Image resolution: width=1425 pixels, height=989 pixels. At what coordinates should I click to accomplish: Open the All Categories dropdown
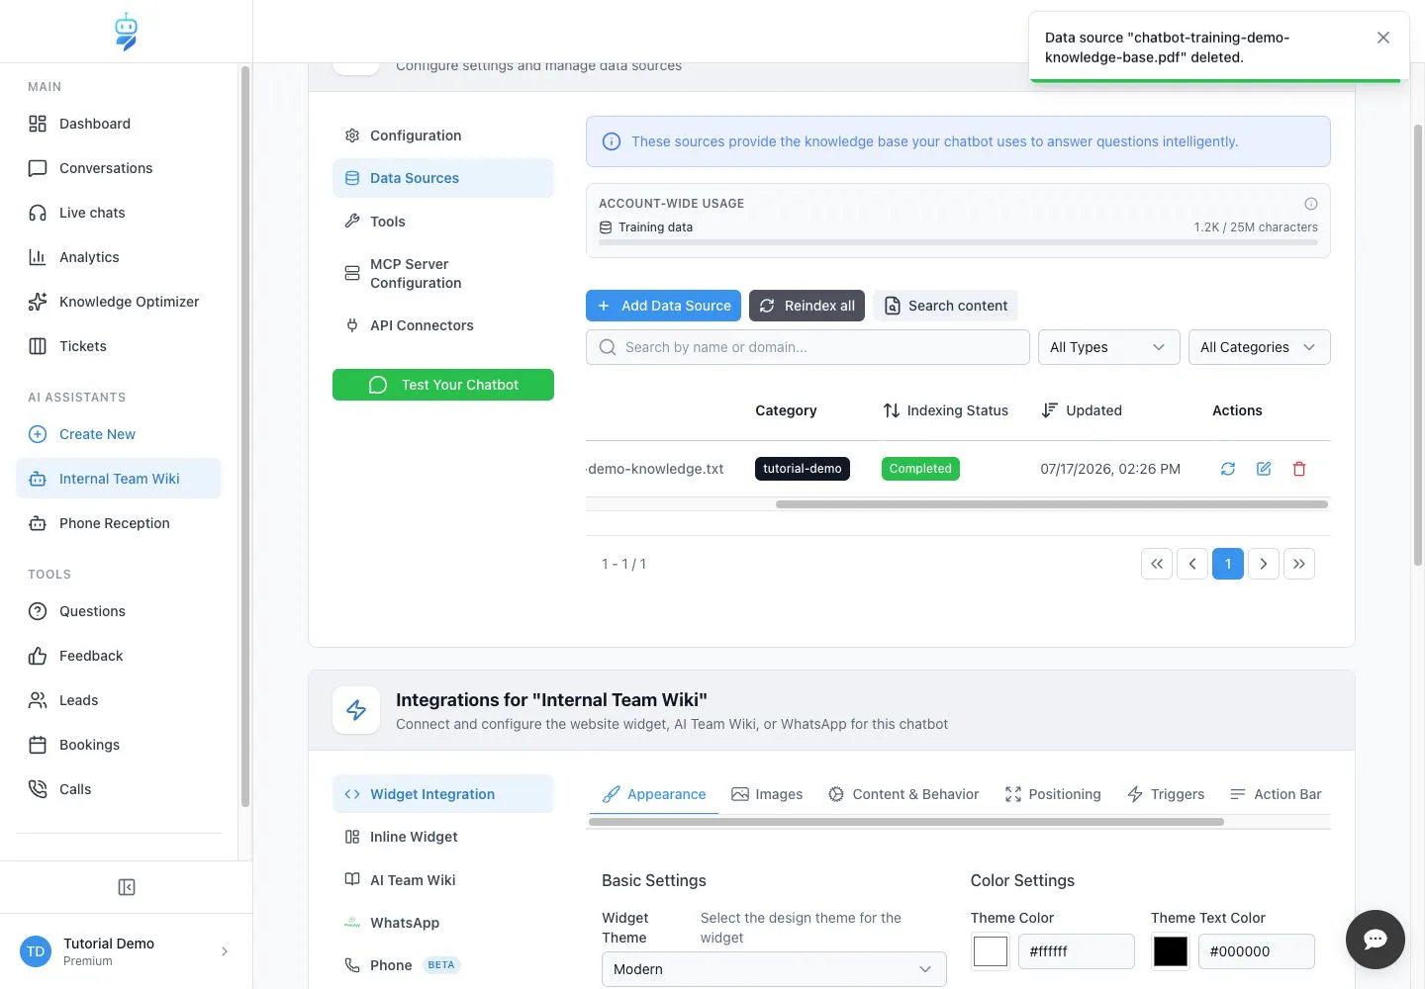1259,347
